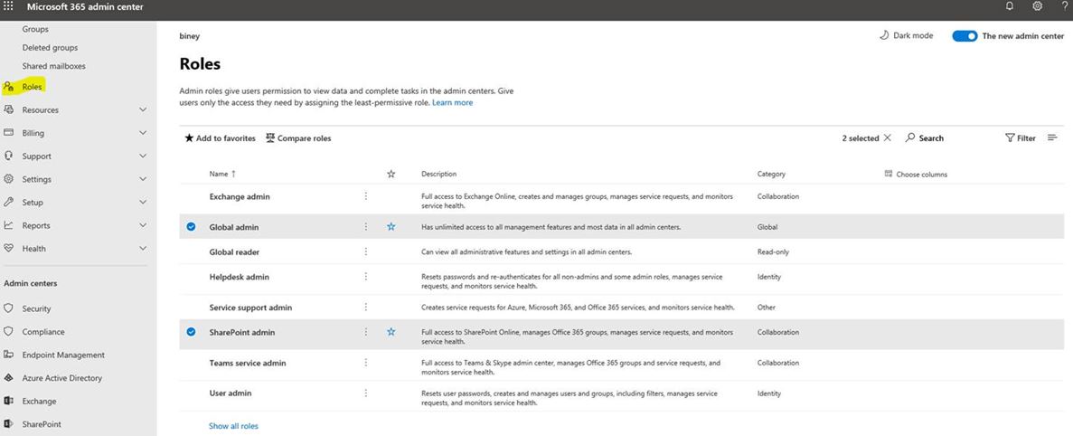
Task: Click the Health heart icon
Action: [x=9, y=249]
